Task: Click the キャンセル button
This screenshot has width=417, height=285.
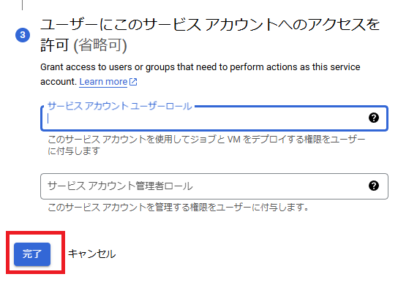Action: [91, 254]
